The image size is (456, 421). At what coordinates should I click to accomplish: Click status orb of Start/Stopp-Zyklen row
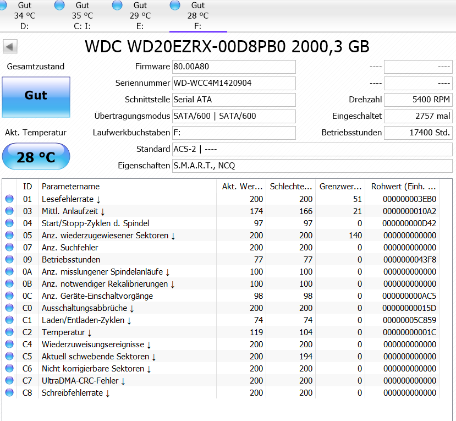pyautogui.click(x=9, y=223)
